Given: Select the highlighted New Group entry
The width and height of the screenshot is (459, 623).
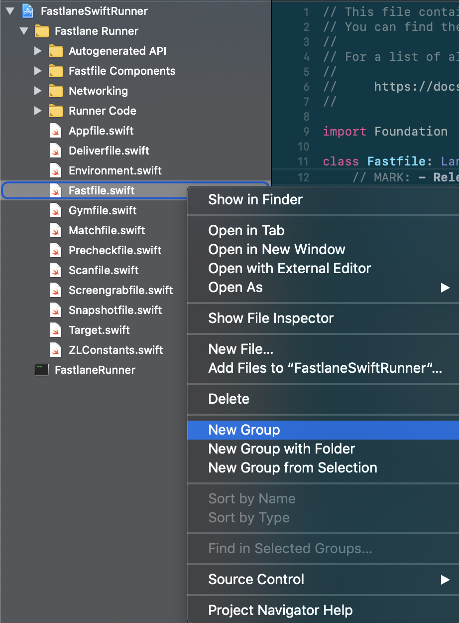Looking at the screenshot, I should tap(323, 430).
